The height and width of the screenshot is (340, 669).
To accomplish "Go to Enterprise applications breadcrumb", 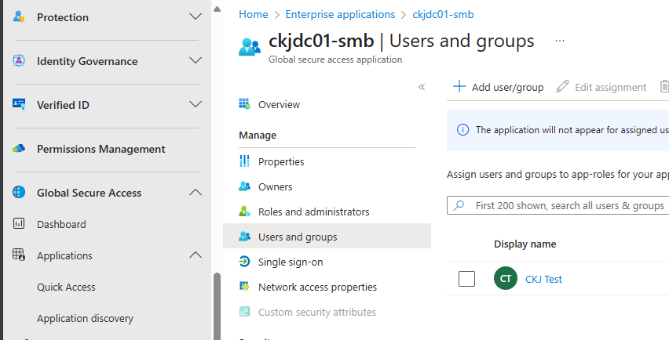I will click(x=340, y=14).
